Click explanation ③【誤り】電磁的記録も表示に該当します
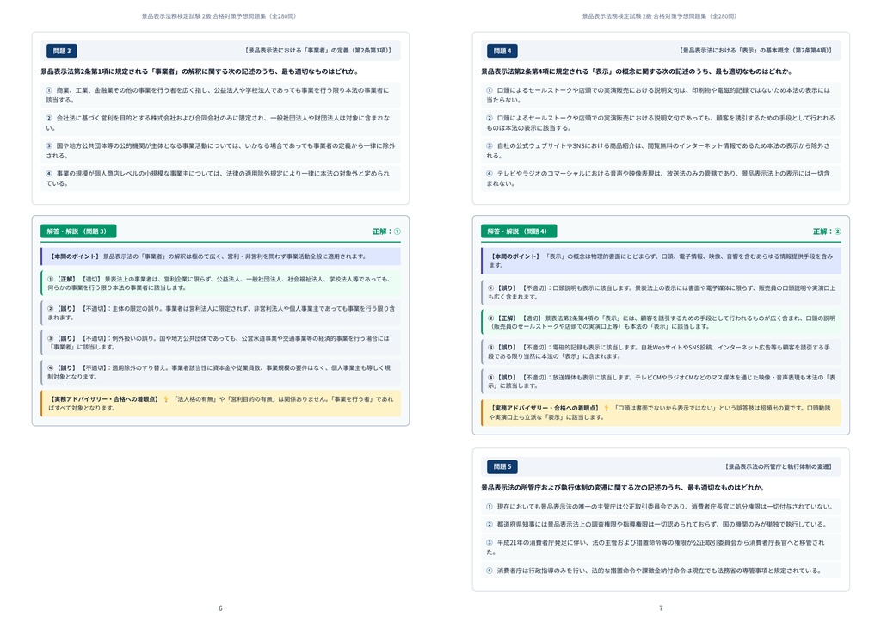Screen dimensions: 881x623 [x=661, y=352]
